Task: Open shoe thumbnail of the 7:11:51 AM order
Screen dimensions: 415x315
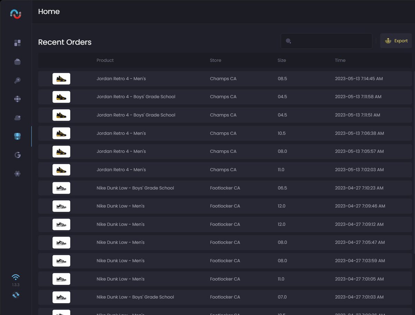Action: click(61, 115)
